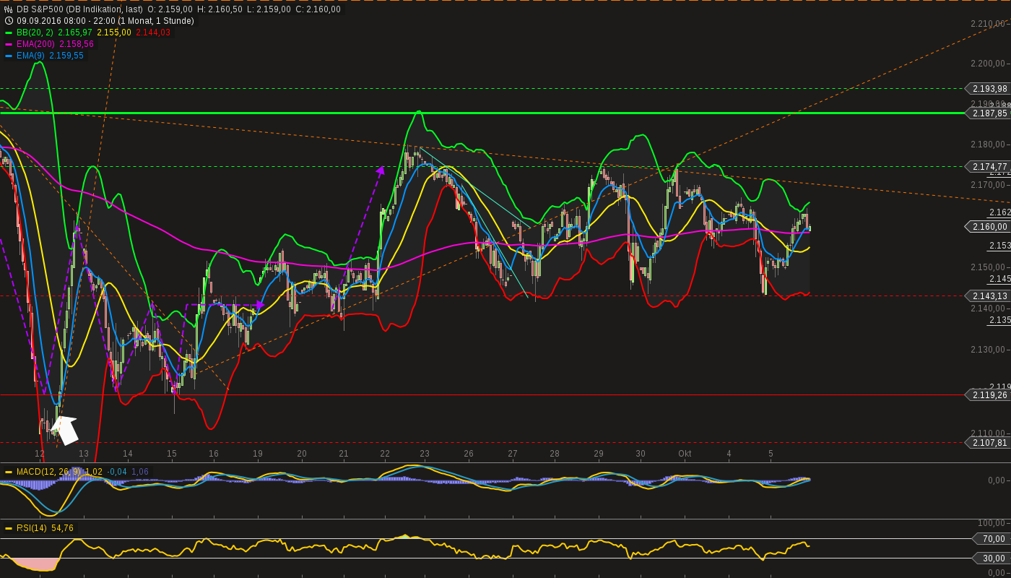Click the Okt month label on the time axis
Screen dimensions: 1011x578
[685, 454]
